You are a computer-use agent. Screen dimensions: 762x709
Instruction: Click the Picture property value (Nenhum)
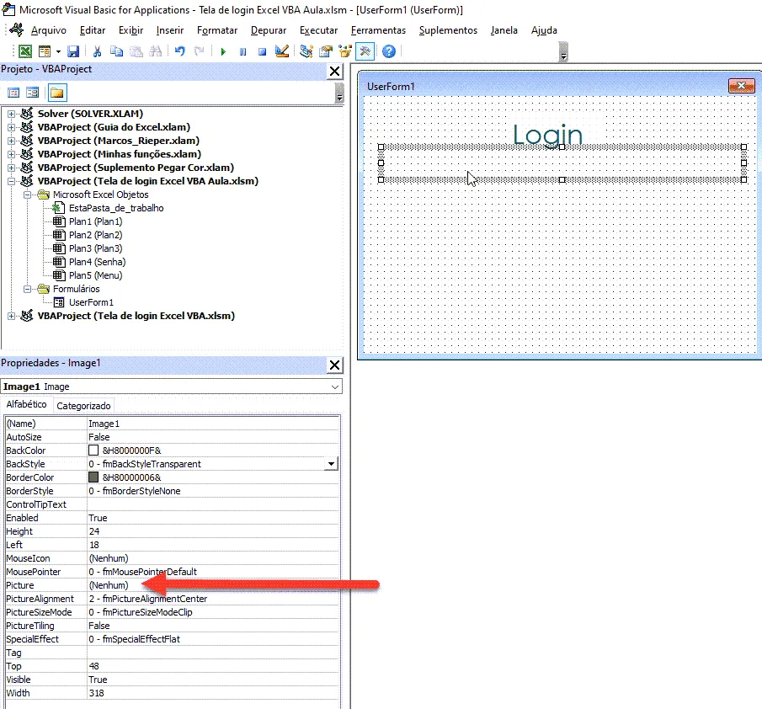pos(213,585)
